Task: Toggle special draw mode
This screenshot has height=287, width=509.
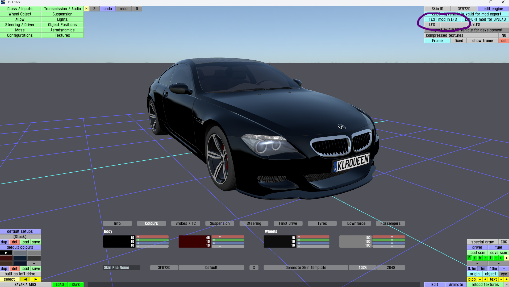Action: (483, 242)
